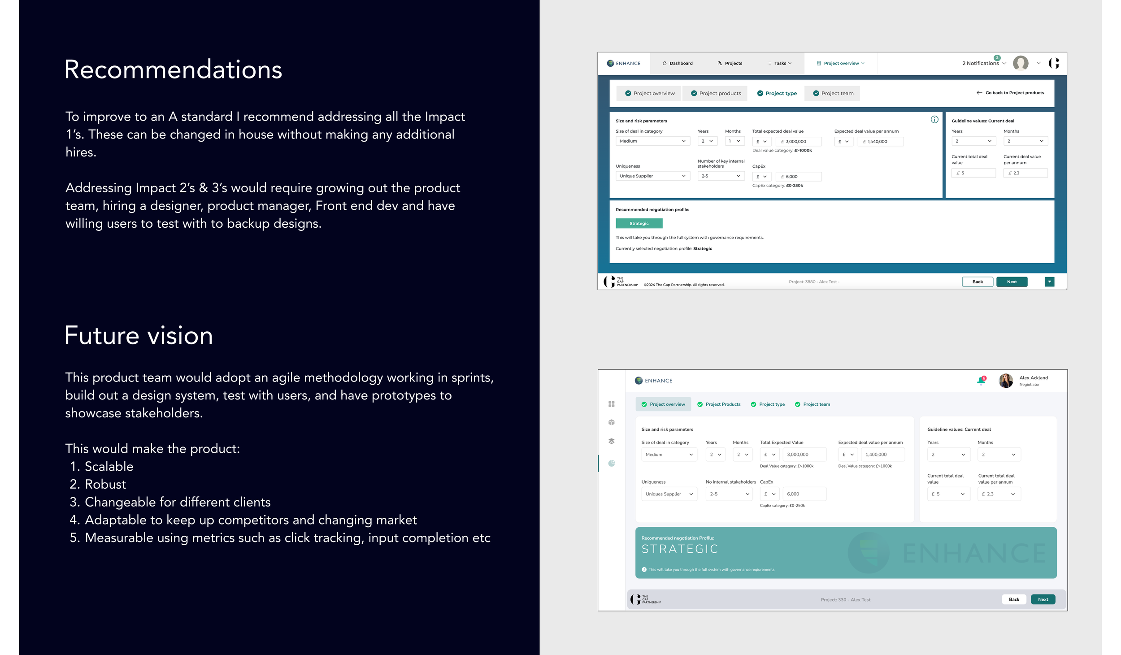The image size is (1121, 655).
Task: Open Projects in the upper mockup navigation
Action: coord(730,63)
